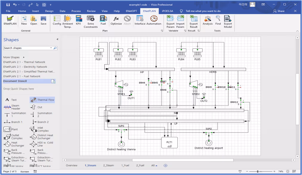Open Extra Constraints

pos(90,22)
